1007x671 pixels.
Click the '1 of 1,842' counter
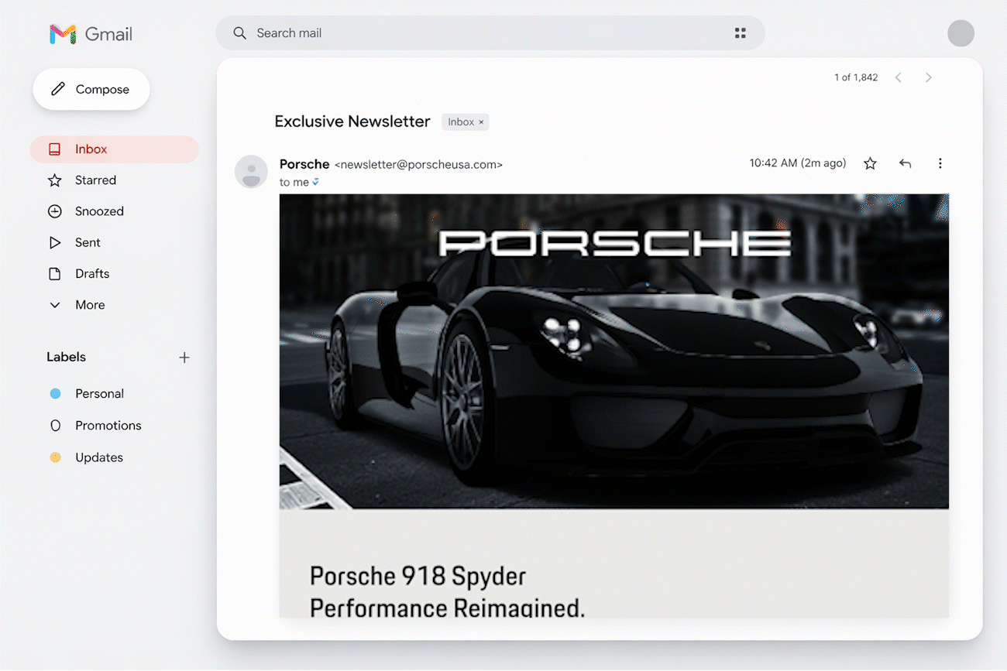[856, 77]
